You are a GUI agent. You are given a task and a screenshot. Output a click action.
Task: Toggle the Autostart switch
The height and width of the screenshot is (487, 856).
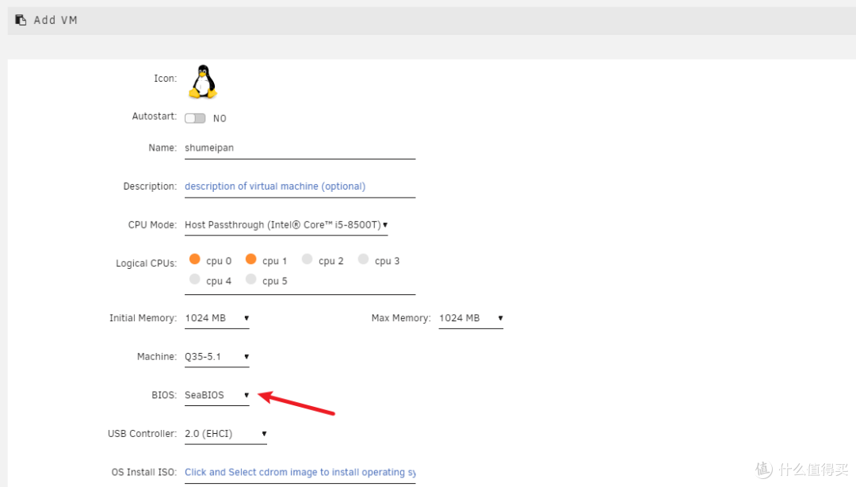pos(195,118)
